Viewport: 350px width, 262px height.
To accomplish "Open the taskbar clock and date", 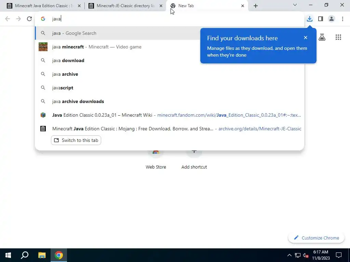I will point(321,255).
